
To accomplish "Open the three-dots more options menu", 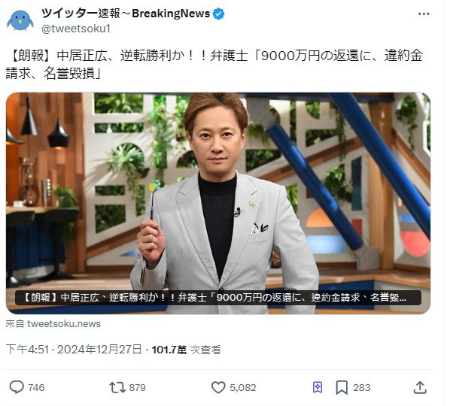I will 424,14.
